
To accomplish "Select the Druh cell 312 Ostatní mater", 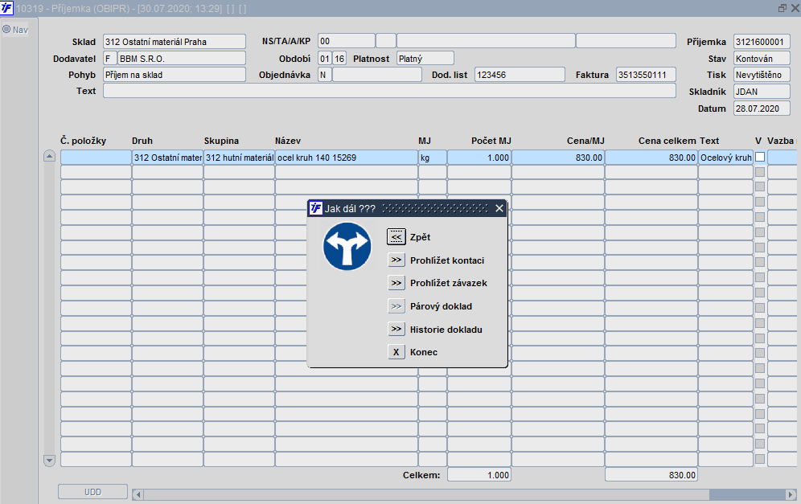I will click(x=167, y=158).
